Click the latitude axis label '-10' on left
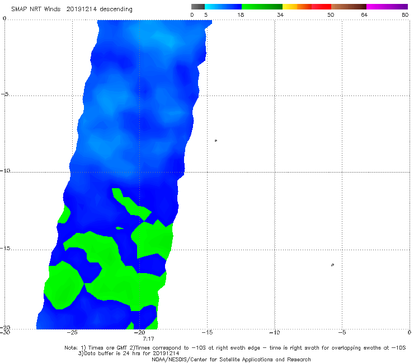This screenshot has width=414, height=363. click(5, 170)
